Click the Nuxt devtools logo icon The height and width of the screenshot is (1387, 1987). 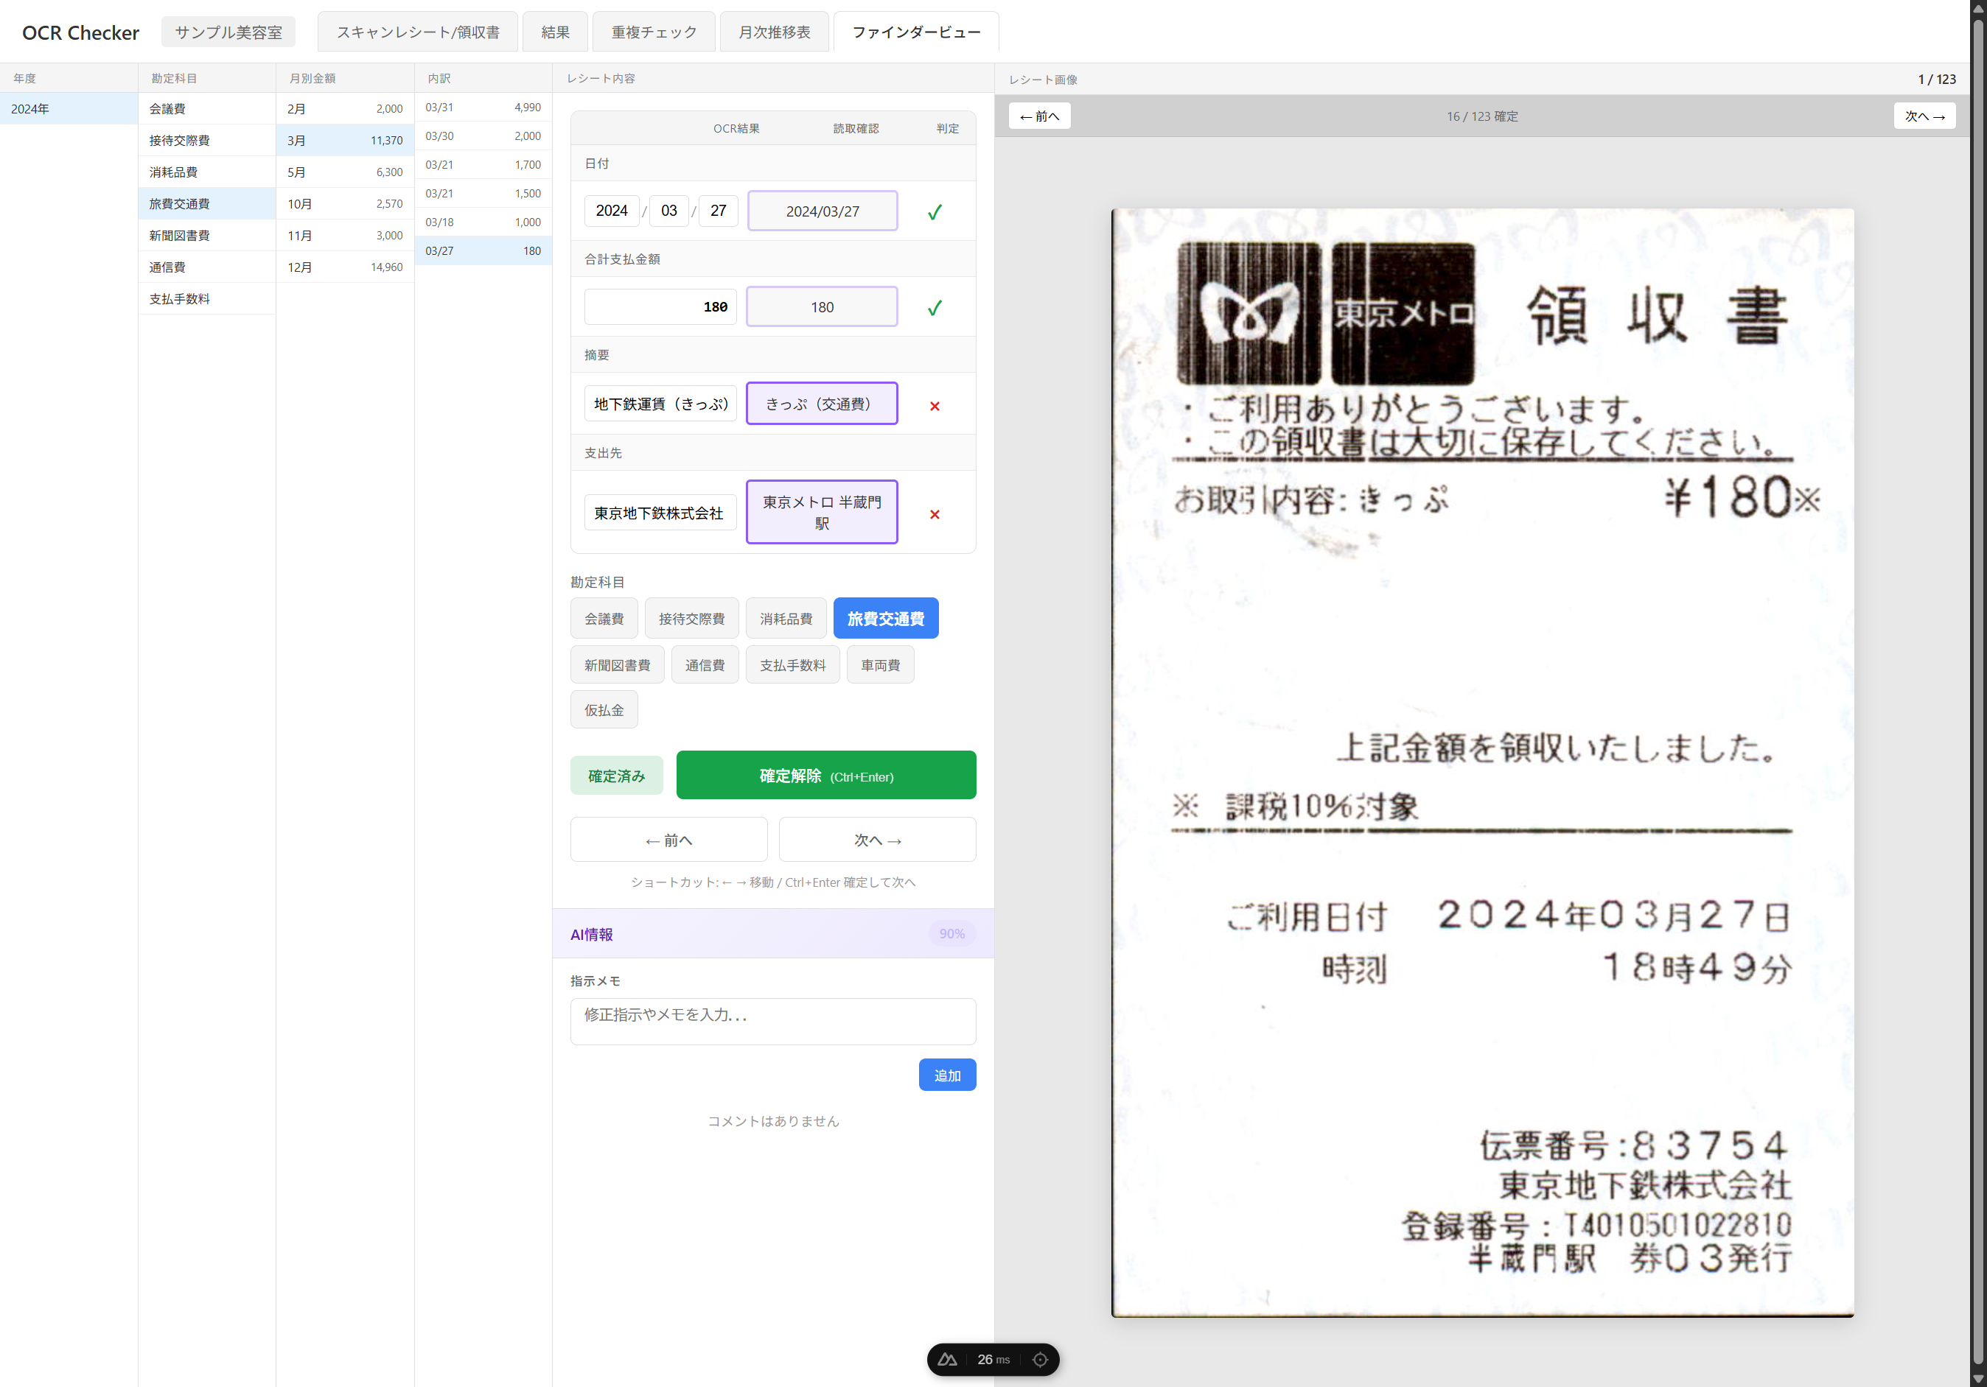coord(947,1359)
